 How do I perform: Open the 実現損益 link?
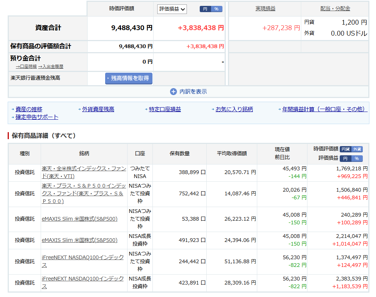click(x=265, y=9)
